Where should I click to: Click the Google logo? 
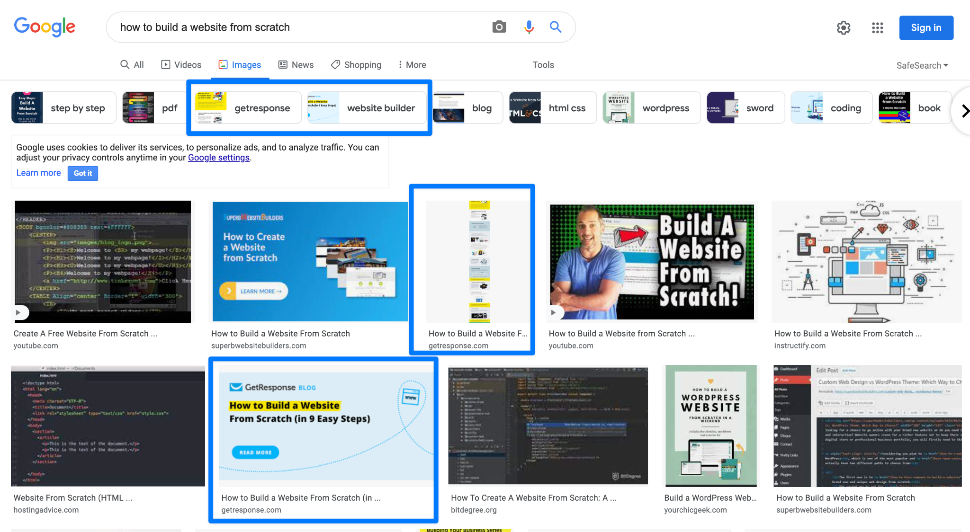click(45, 27)
